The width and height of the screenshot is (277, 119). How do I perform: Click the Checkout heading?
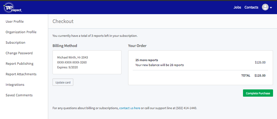coord(63,21)
